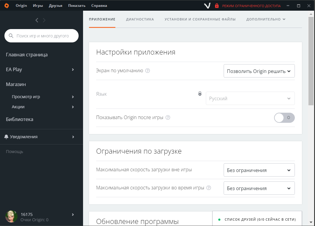Open the Игры menu
Screen dimensions: 315x226
coord(38,6)
